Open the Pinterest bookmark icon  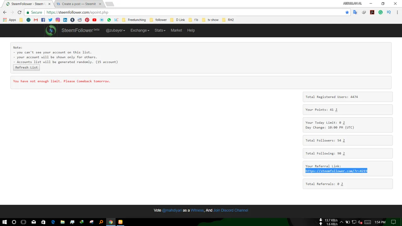point(87,20)
